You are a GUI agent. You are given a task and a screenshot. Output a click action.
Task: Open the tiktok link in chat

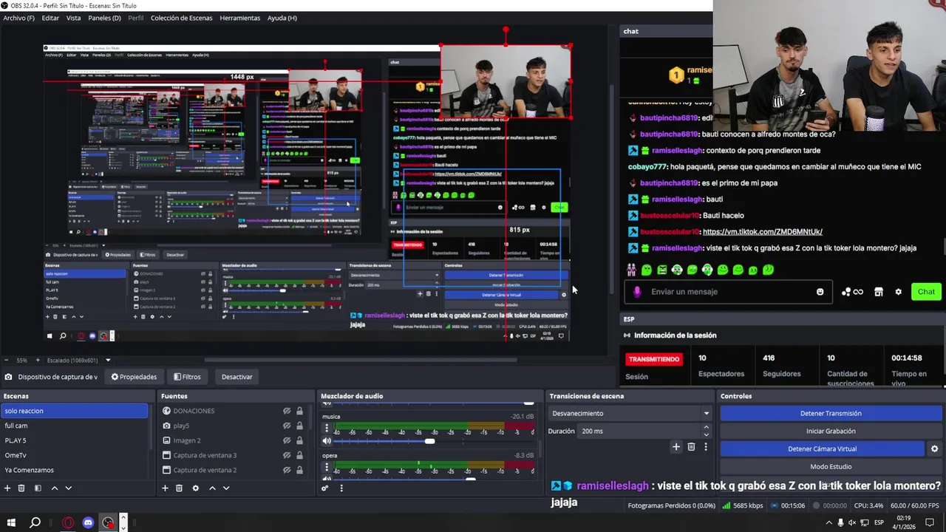pos(762,231)
